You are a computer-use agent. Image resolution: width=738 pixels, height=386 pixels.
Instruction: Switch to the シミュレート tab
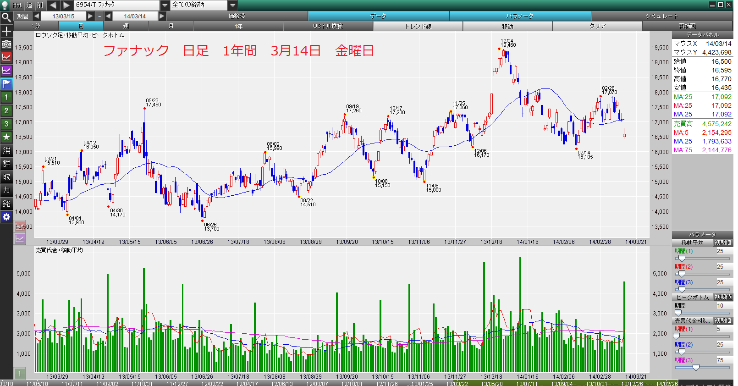pos(661,16)
